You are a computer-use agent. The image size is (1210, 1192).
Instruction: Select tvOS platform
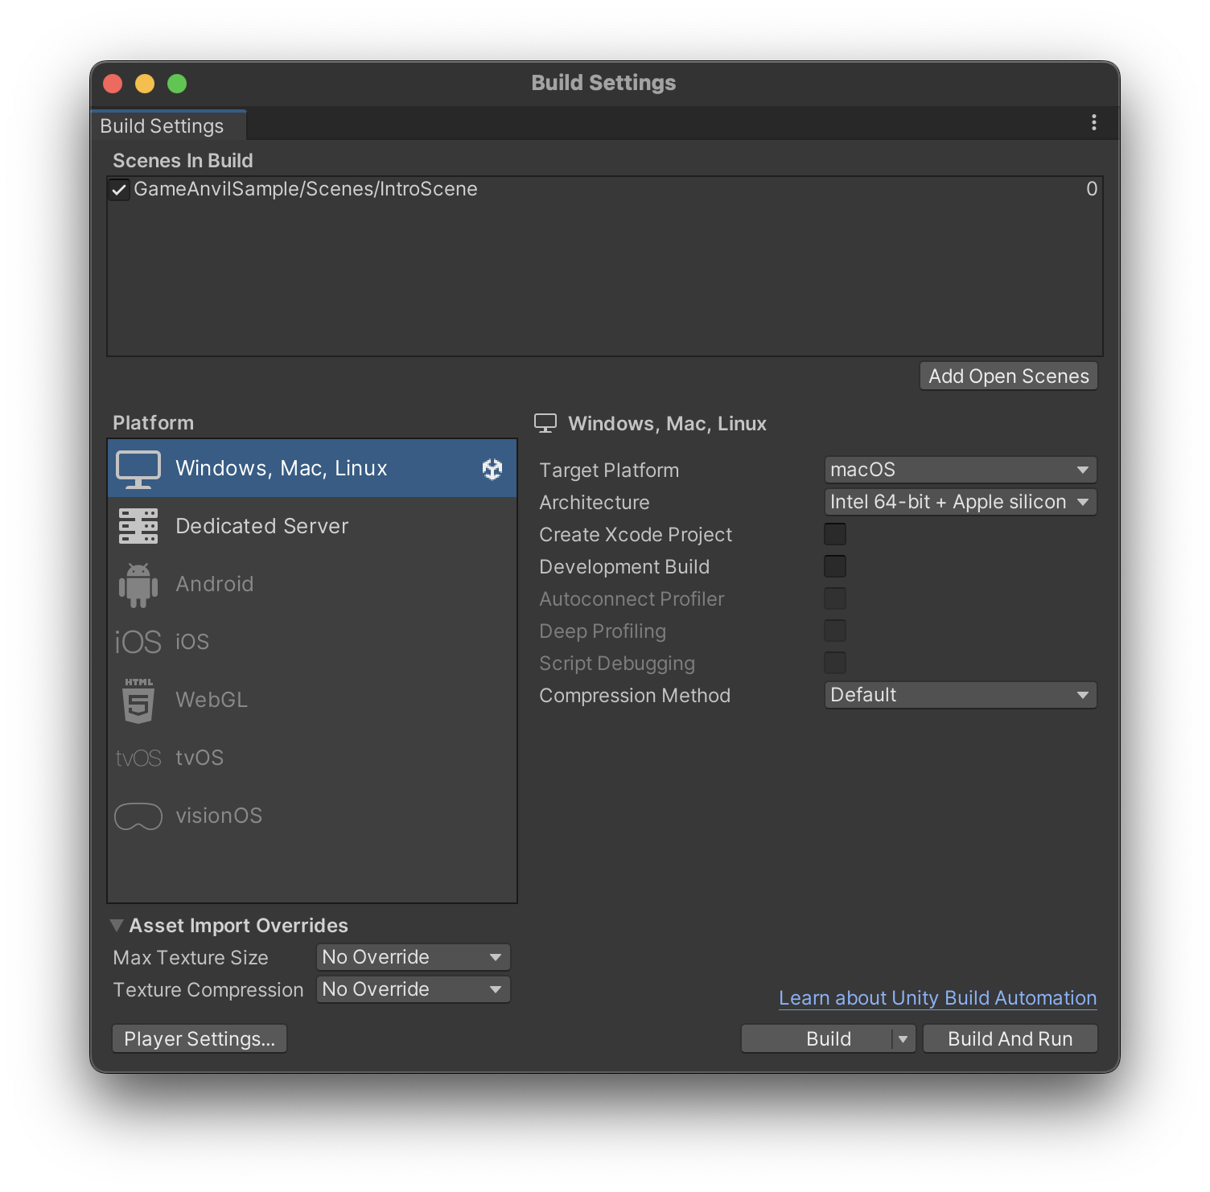[312, 758]
